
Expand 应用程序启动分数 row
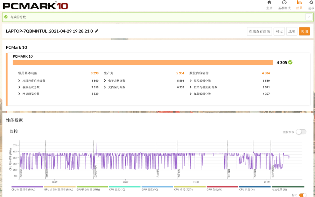point(19,81)
